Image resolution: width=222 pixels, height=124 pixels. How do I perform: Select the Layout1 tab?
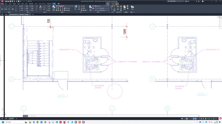click(11, 119)
